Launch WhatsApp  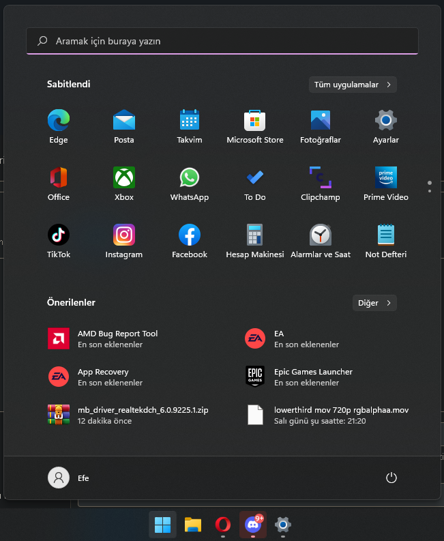(x=190, y=184)
